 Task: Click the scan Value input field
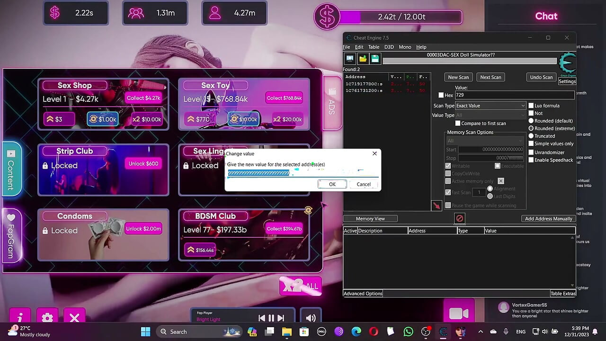pos(514,95)
